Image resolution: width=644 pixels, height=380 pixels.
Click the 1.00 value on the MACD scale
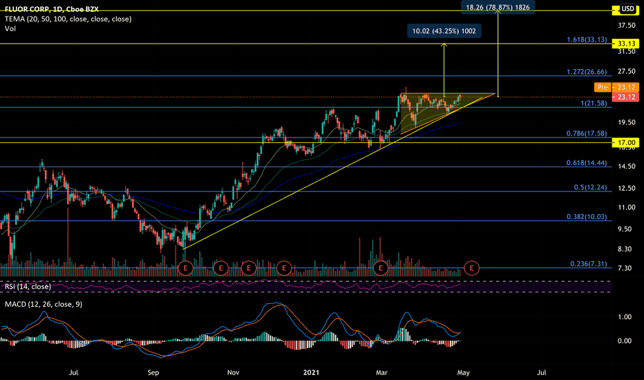coord(625,316)
